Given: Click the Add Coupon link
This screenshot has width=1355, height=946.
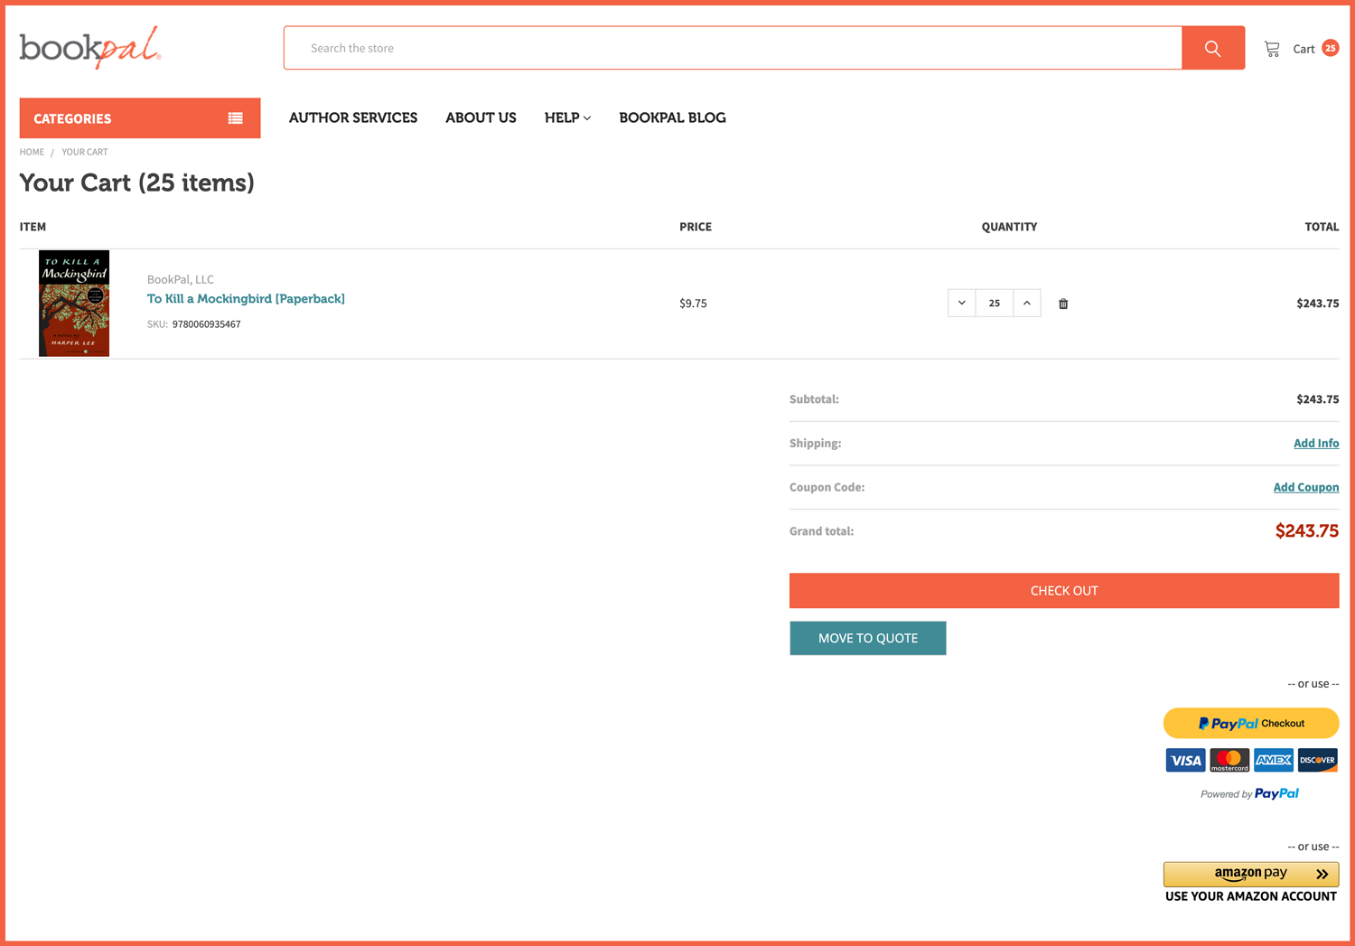Looking at the screenshot, I should click(1305, 487).
